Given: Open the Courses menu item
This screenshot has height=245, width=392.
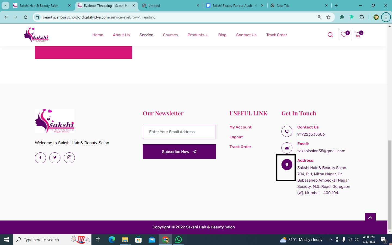Looking at the screenshot, I should 170,35.
